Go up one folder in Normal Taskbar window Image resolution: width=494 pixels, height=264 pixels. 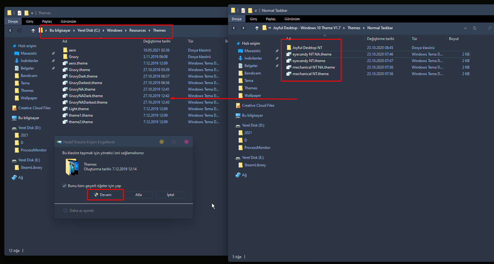(257, 28)
